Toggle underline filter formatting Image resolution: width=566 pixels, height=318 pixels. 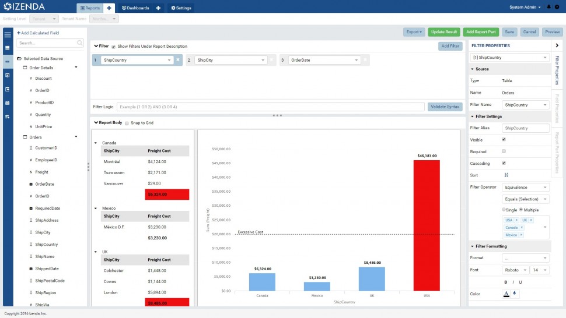coord(520,282)
